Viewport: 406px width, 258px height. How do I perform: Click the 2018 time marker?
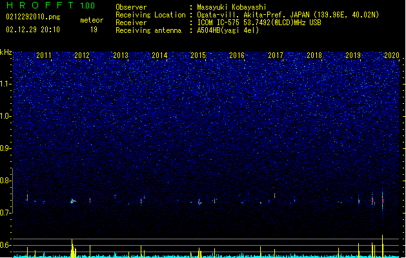[314, 55]
